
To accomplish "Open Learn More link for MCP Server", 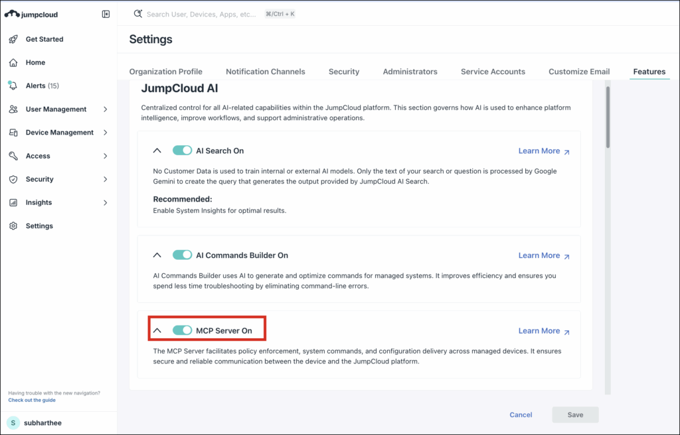I will click(x=543, y=331).
